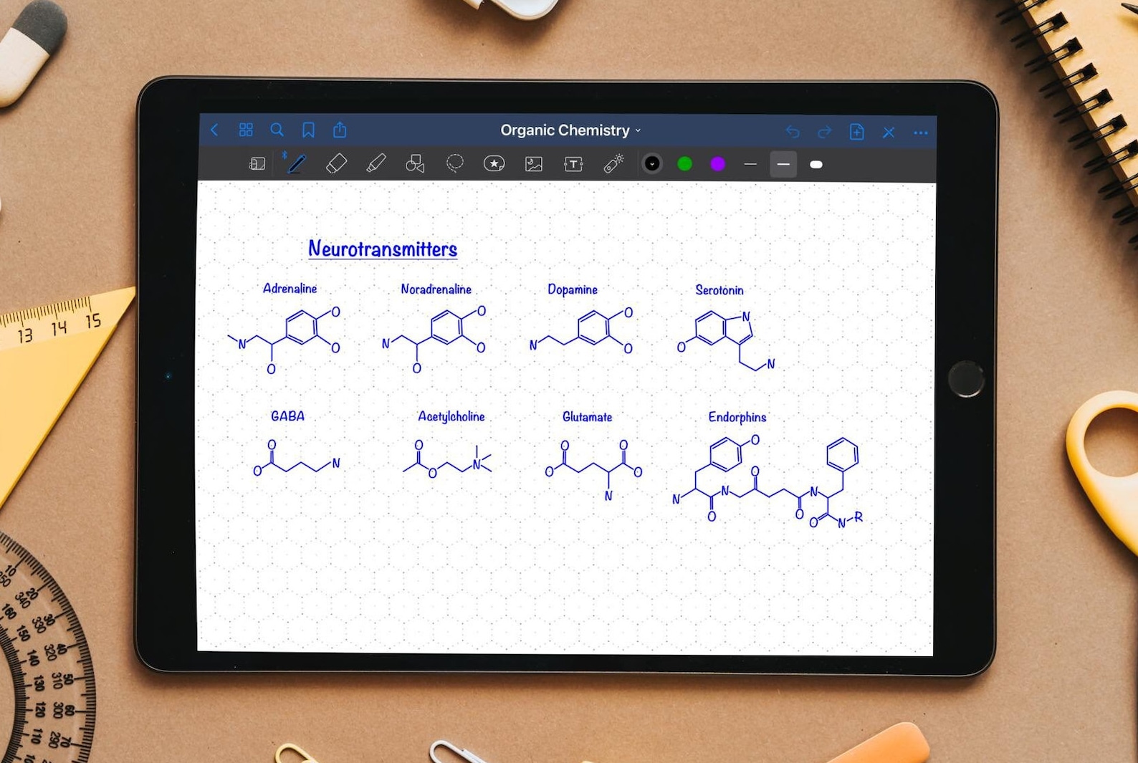Open the search magnifier
This screenshot has height=763, width=1138.
[277, 130]
